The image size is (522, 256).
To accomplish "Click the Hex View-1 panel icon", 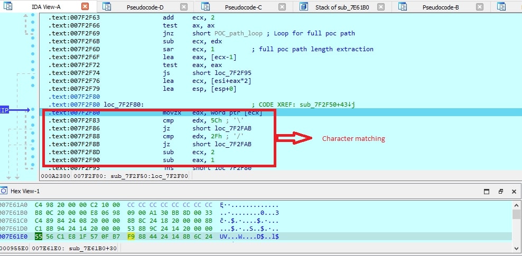I will coord(4,191).
